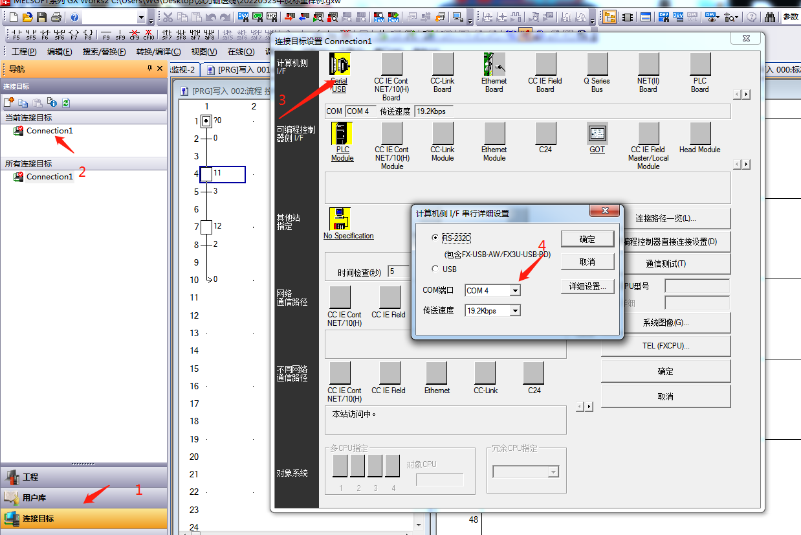Delete horizontal line with cF9 icon
This screenshot has width=801, height=535.
pyautogui.click(x=135, y=35)
